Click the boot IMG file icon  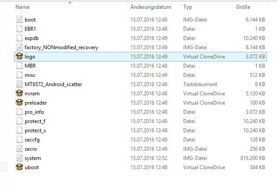tap(19, 19)
